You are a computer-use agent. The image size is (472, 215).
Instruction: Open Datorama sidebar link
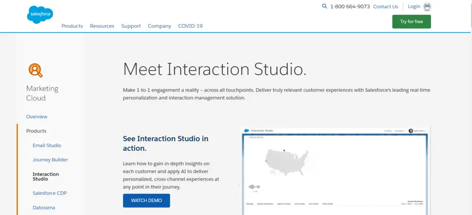pos(44,208)
